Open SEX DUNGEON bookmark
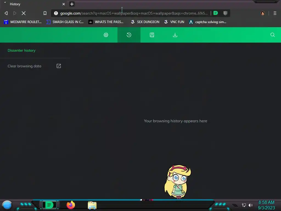Image resolution: width=281 pixels, height=211 pixels. click(x=145, y=22)
